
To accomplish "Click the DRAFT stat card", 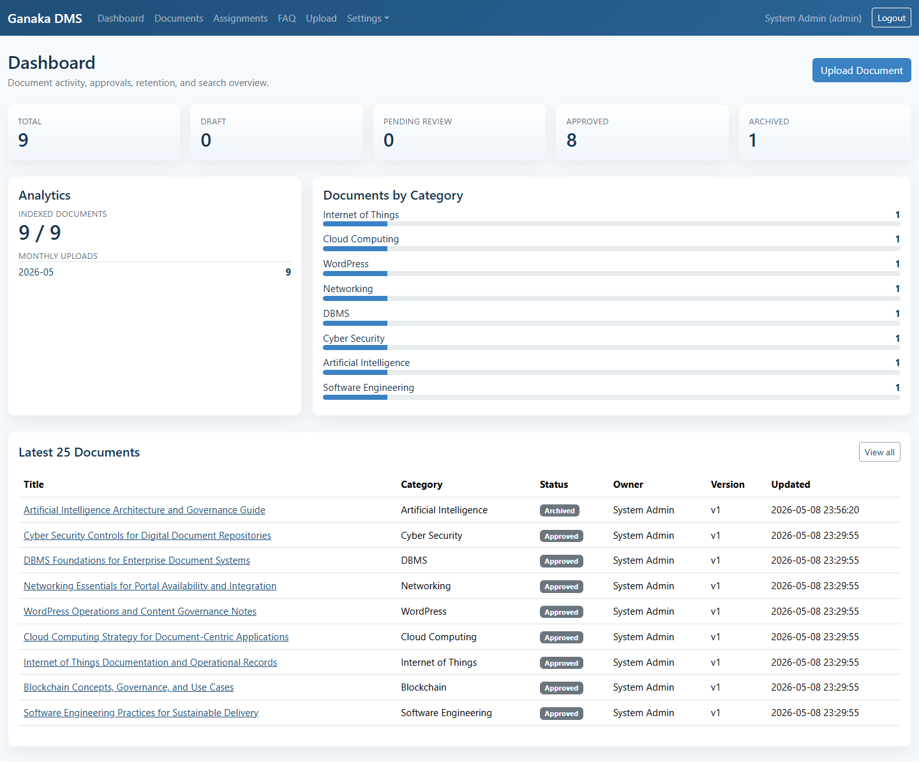I will 276,133.
